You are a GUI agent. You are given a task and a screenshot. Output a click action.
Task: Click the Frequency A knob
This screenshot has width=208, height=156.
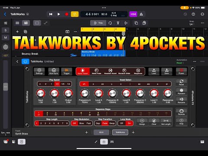85,93
